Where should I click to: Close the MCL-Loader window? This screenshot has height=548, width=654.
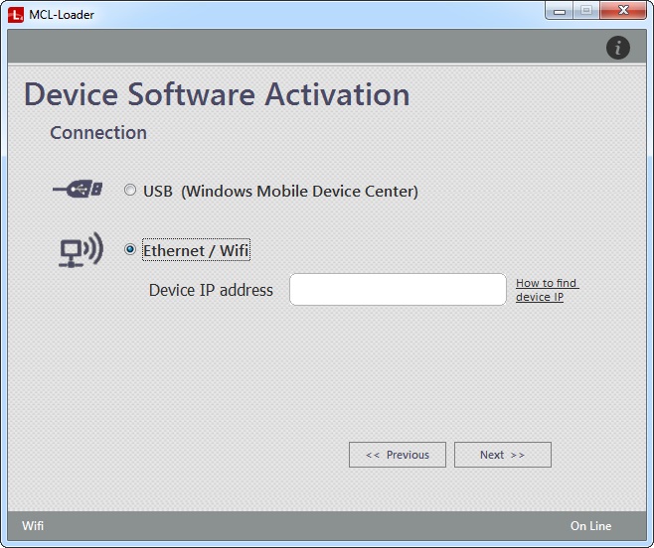click(624, 11)
